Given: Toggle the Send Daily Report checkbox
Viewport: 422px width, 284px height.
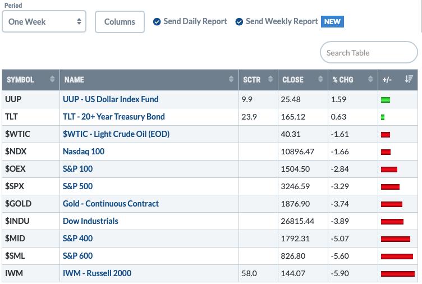Looking at the screenshot, I should coord(157,21).
